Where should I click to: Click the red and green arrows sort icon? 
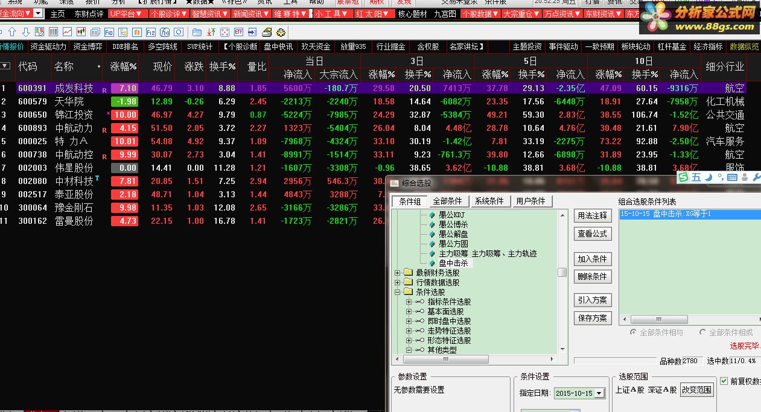coord(211,32)
